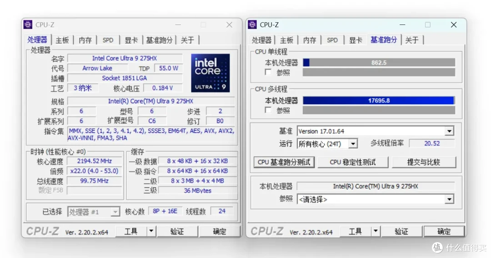Click 提交与比较 button
The image size is (491, 258).
coord(424,162)
